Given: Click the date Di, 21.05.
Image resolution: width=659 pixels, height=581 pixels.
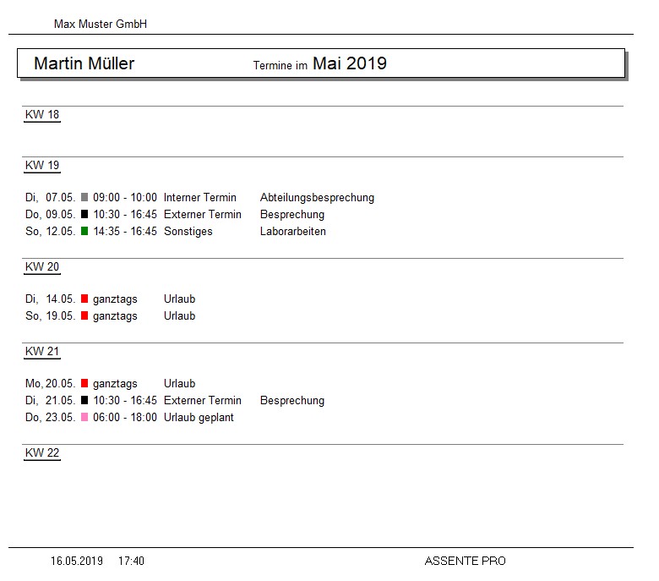Looking at the screenshot, I should coord(51,401).
